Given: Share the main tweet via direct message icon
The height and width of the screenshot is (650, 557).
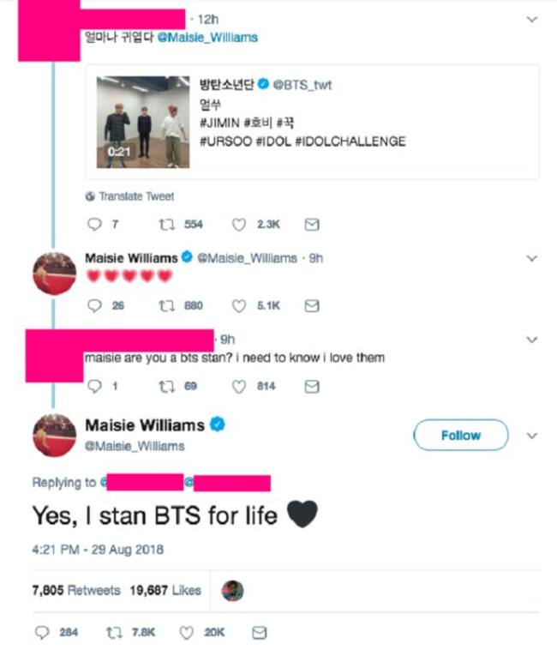Looking at the screenshot, I should click(x=260, y=633).
